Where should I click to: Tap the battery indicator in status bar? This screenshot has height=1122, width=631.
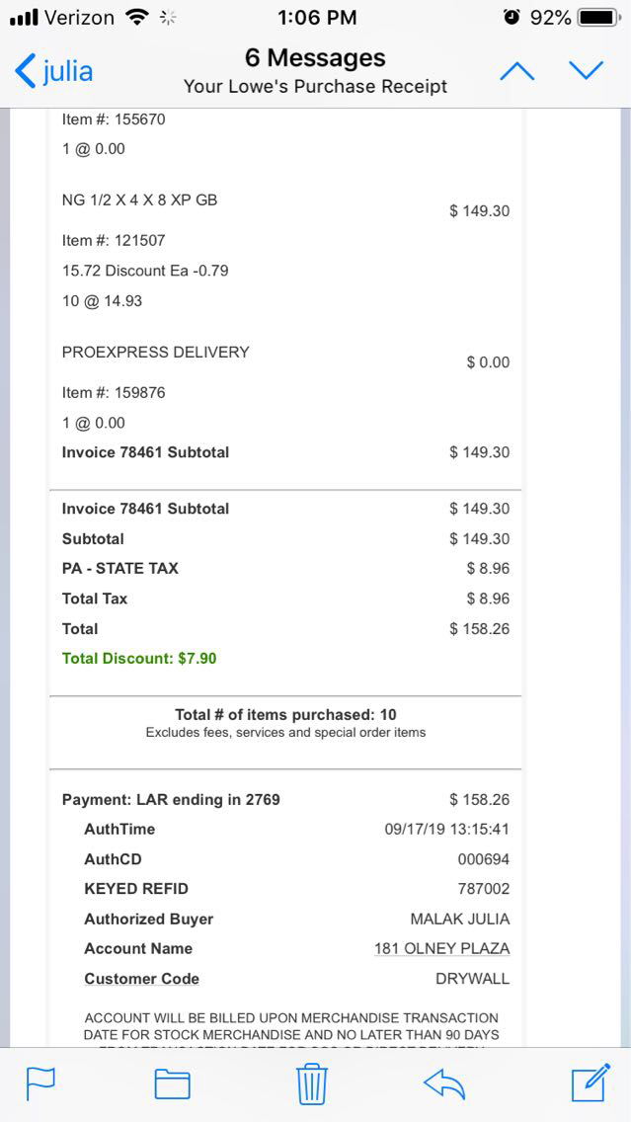tap(598, 18)
